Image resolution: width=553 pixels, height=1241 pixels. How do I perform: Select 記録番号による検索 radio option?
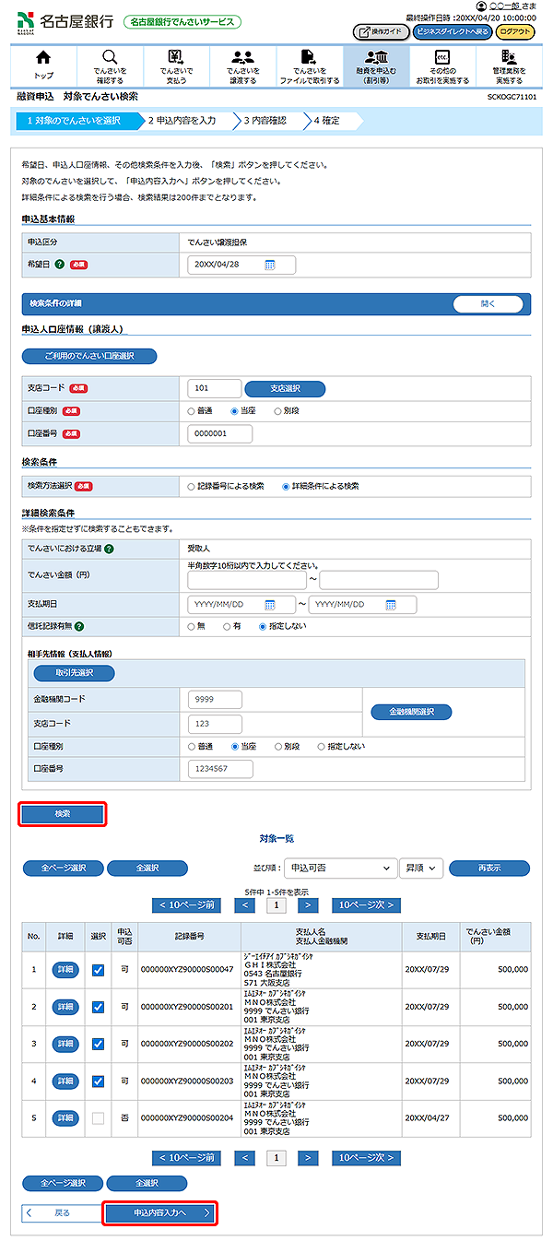pos(191,486)
